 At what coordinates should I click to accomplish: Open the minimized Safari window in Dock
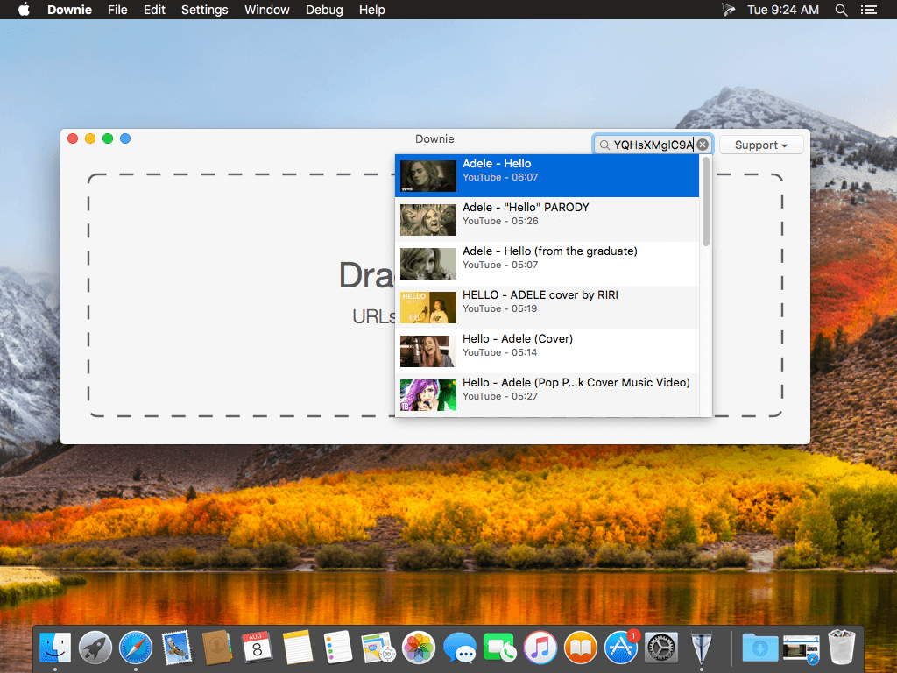(802, 649)
